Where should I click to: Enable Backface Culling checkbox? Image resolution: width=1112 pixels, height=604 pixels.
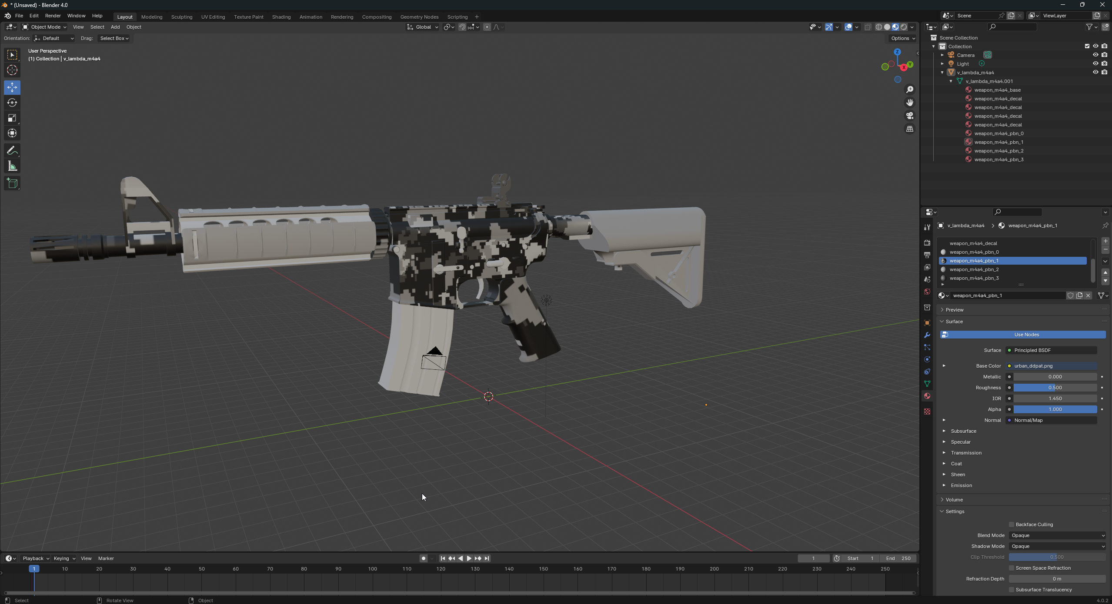tap(1012, 524)
